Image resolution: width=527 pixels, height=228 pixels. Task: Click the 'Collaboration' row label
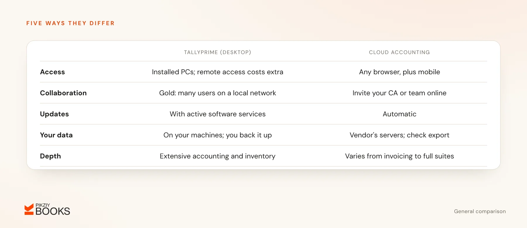coord(63,93)
